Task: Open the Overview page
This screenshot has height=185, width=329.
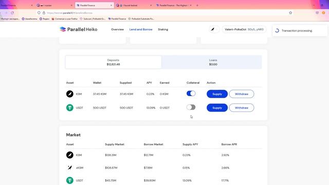Action: pyautogui.click(x=117, y=29)
